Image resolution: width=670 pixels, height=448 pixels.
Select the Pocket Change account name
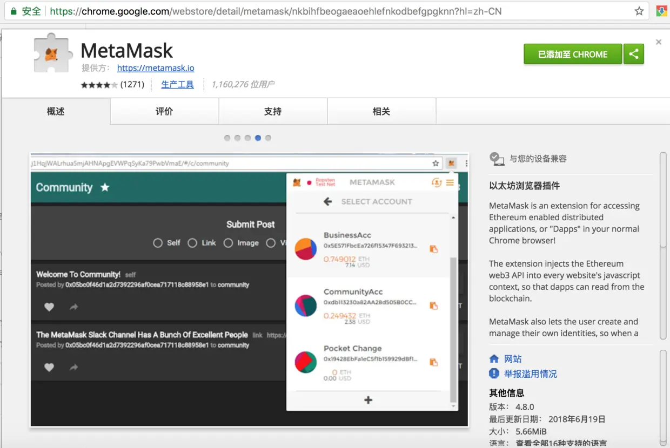pos(353,349)
